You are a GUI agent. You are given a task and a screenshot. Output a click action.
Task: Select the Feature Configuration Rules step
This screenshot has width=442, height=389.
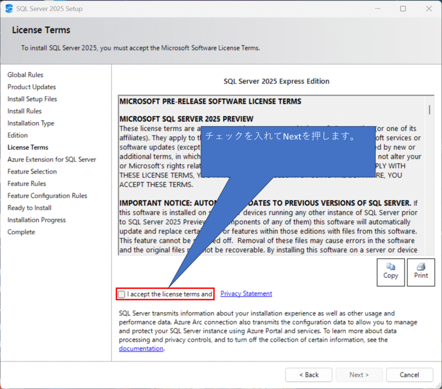47,196
